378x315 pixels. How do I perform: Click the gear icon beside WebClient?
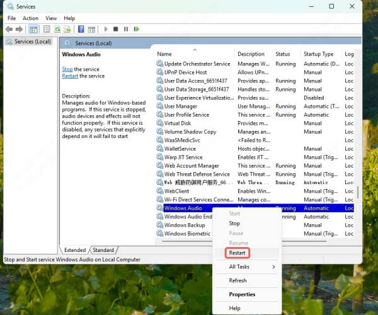(159, 191)
